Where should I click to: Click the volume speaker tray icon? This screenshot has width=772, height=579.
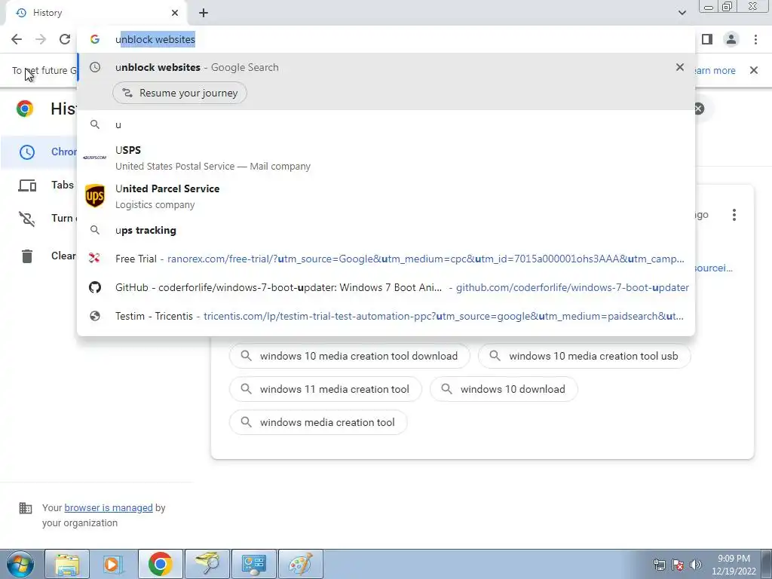click(696, 565)
